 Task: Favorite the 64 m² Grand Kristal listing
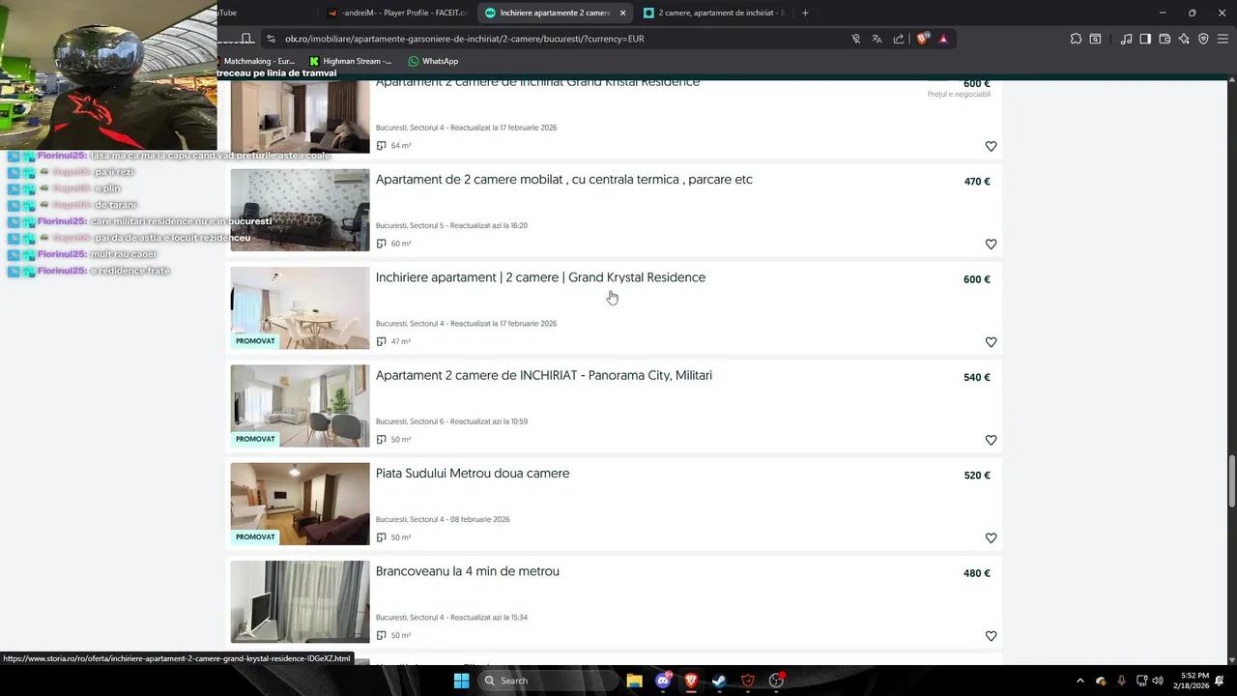coord(991,147)
